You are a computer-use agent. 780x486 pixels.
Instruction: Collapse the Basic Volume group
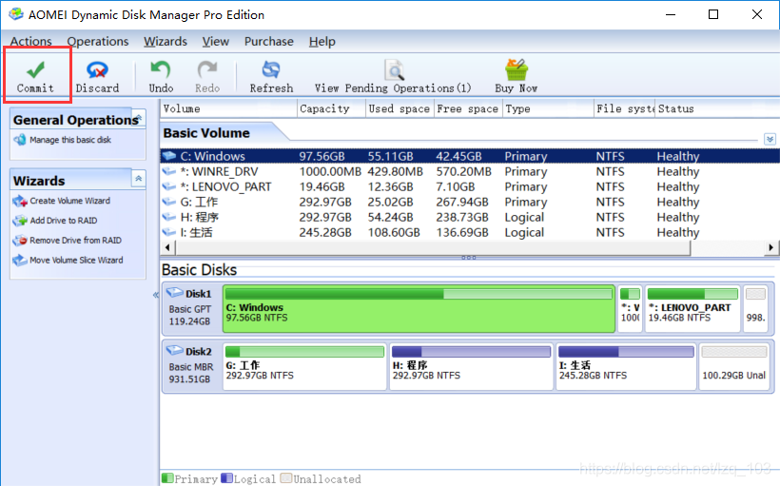coord(770,139)
